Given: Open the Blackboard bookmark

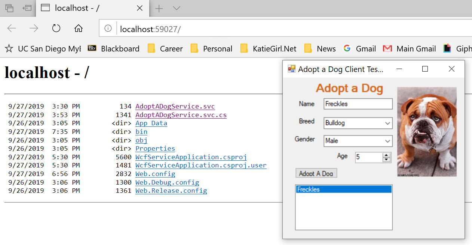Looking at the screenshot, I should pos(113,48).
